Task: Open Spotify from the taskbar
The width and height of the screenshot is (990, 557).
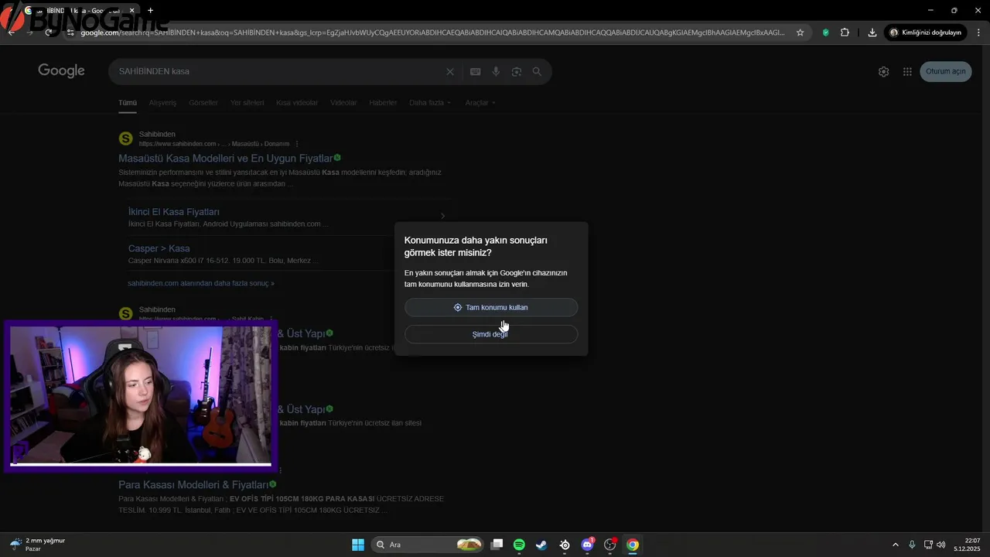Action: (519, 545)
